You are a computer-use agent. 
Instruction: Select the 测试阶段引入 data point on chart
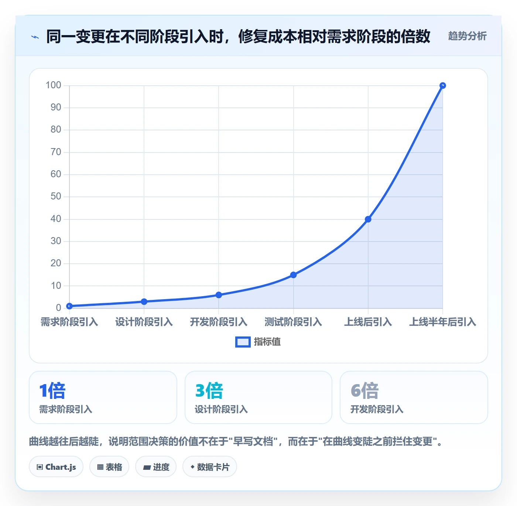click(293, 275)
